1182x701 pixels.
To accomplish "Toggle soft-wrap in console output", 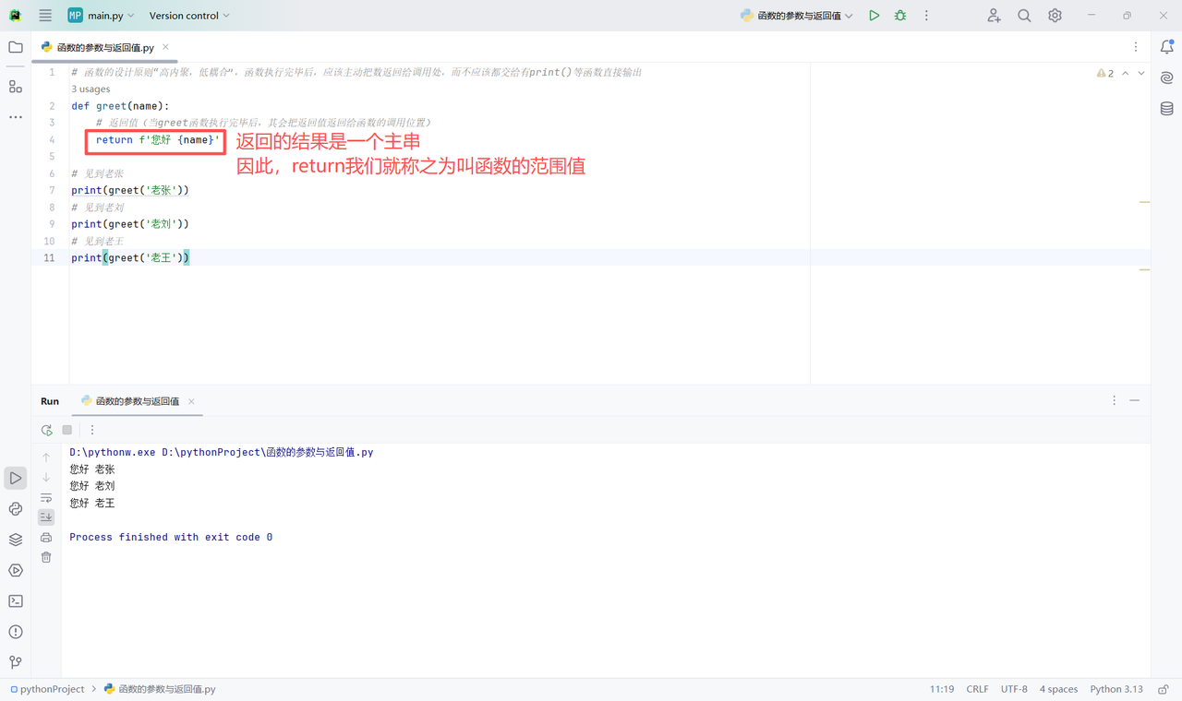I will click(x=45, y=498).
